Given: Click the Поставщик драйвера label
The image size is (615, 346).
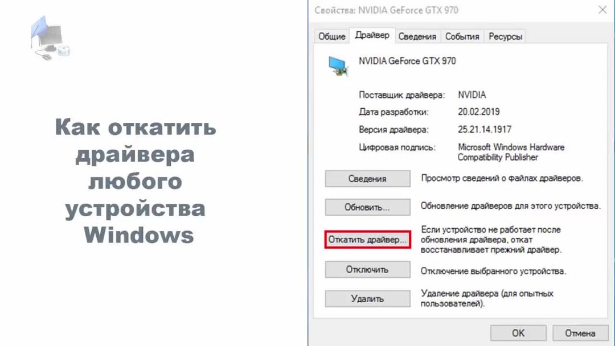Looking at the screenshot, I should tap(401, 95).
